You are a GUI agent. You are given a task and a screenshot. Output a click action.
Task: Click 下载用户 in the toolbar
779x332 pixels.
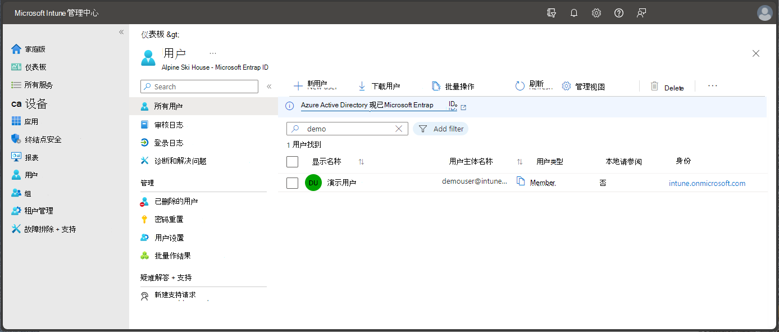(x=379, y=86)
